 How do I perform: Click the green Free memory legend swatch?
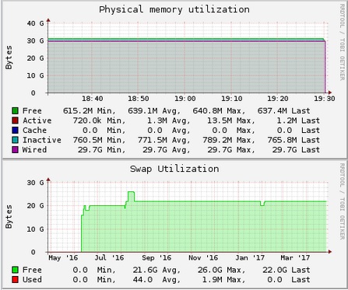point(15,111)
